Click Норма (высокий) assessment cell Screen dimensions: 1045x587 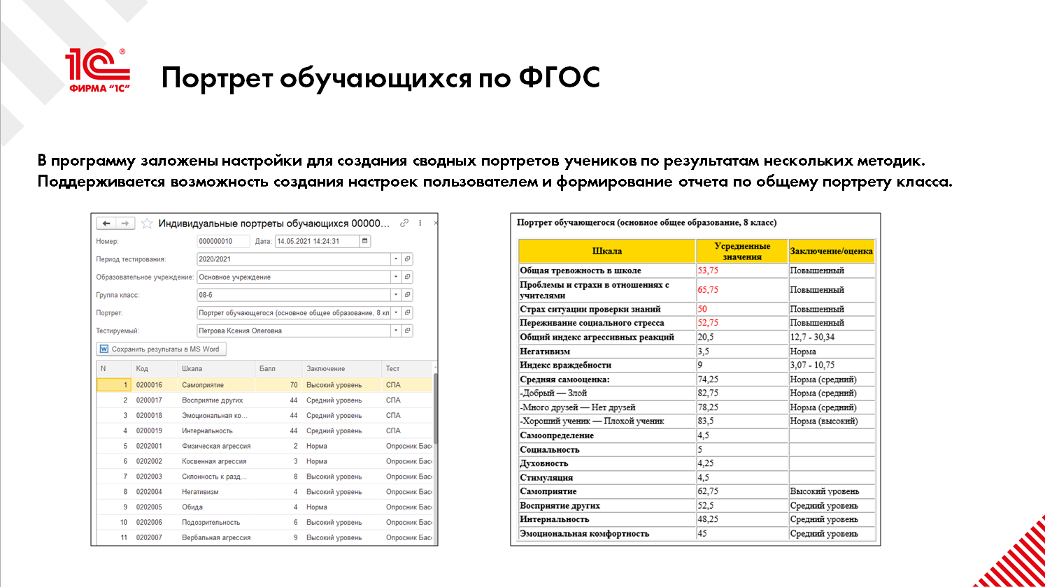(824, 421)
